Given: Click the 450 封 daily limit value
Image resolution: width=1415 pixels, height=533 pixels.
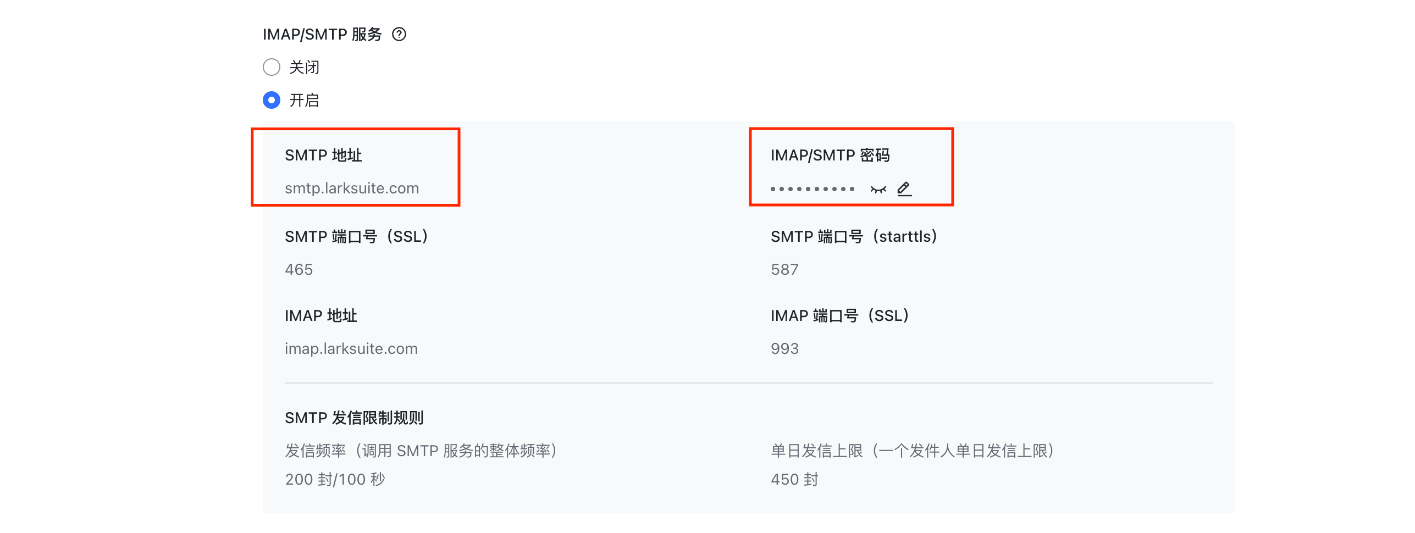Looking at the screenshot, I should (795, 480).
